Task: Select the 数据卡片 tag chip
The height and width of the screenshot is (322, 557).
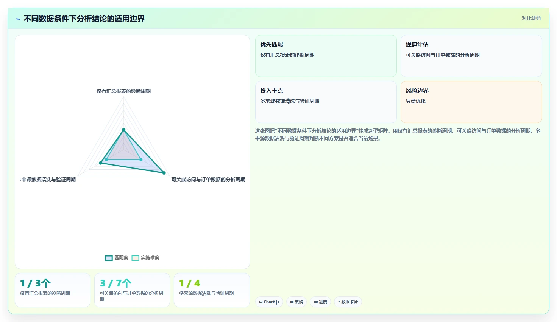Action: tap(348, 302)
